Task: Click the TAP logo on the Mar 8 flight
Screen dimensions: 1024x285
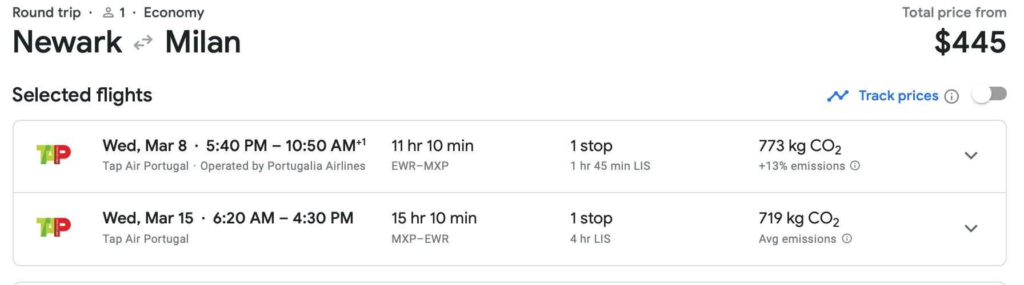Action: pyautogui.click(x=53, y=154)
